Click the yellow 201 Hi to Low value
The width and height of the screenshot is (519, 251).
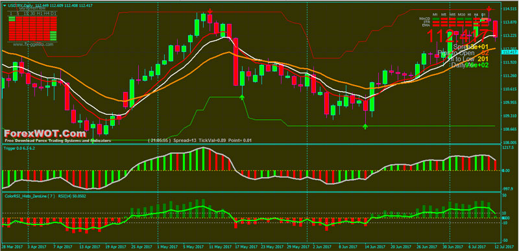click(483, 58)
